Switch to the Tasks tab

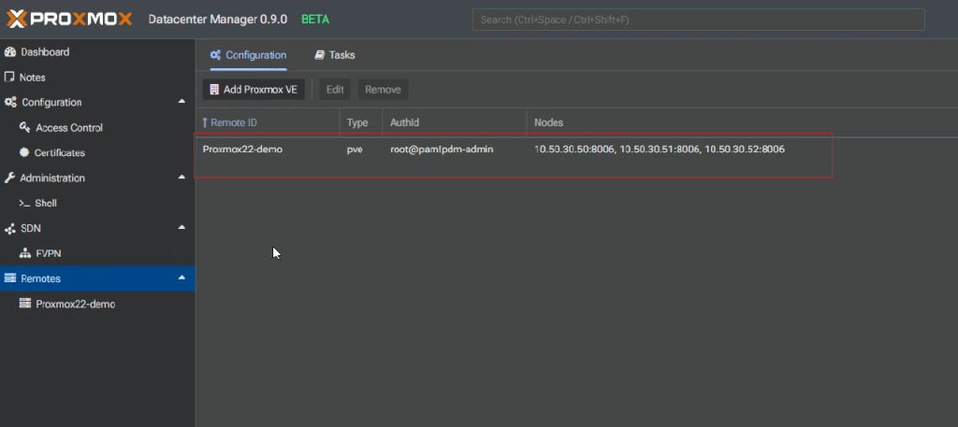(335, 55)
